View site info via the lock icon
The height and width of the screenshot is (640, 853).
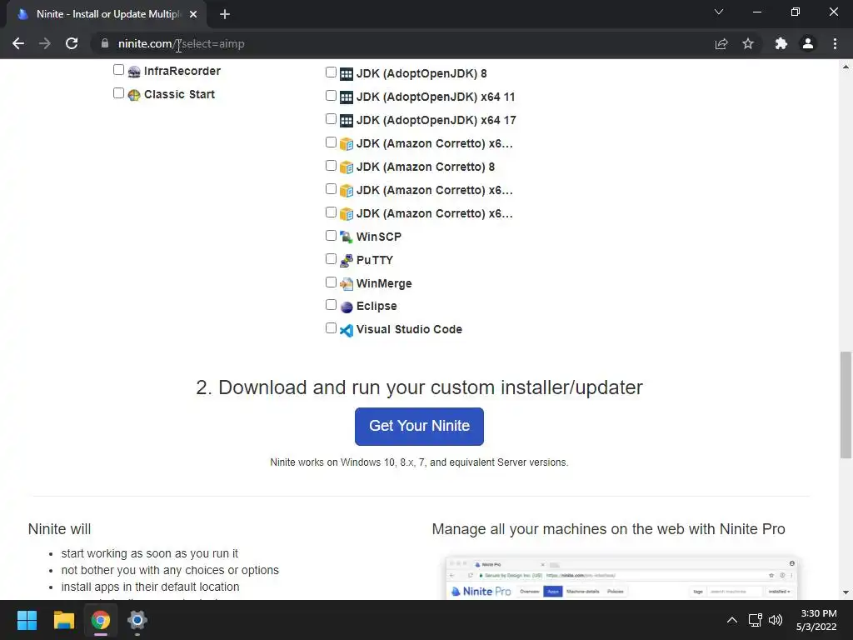tap(105, 43)
